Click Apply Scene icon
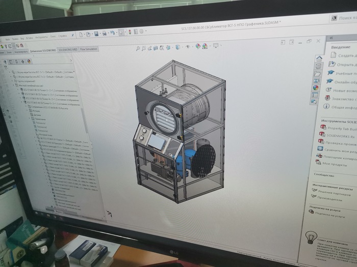Viewport: 357px width, 267px height. click(x=205, y=46)
